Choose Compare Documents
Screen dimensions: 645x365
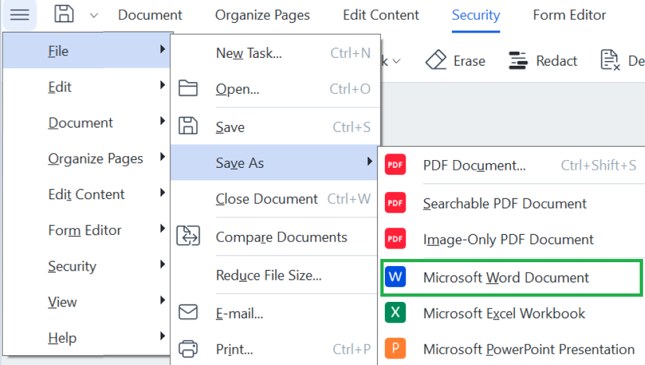click(x=275, y=237)
